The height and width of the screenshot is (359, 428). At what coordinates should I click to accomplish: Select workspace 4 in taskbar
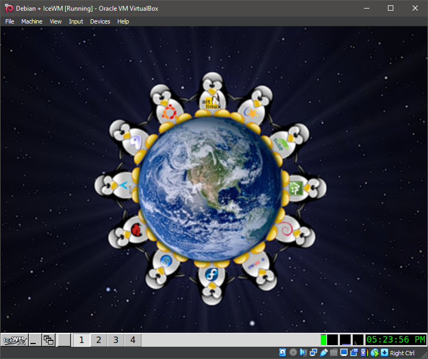[133, 340]
